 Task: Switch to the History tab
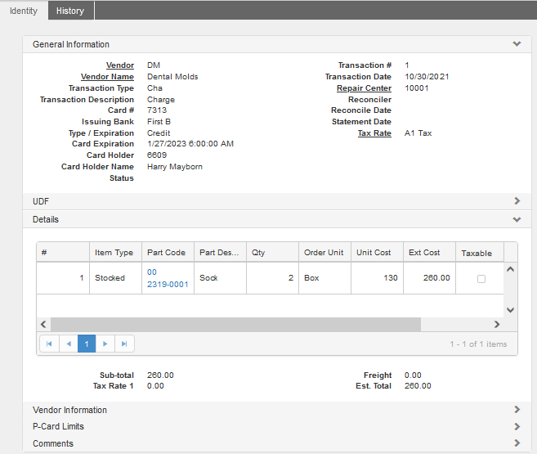click(x=70, y=11)
